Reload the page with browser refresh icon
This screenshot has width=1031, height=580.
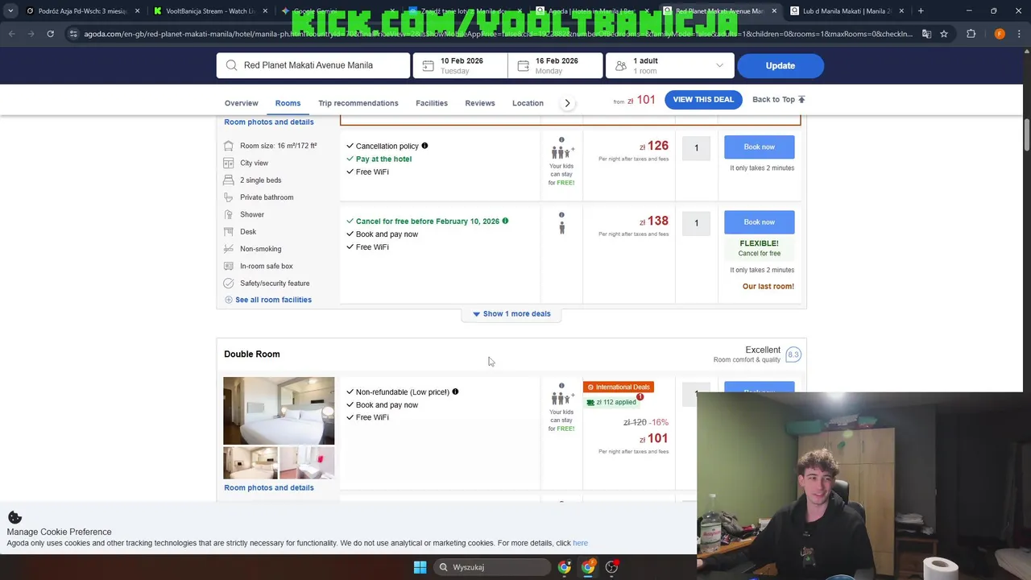coord(50,34)
